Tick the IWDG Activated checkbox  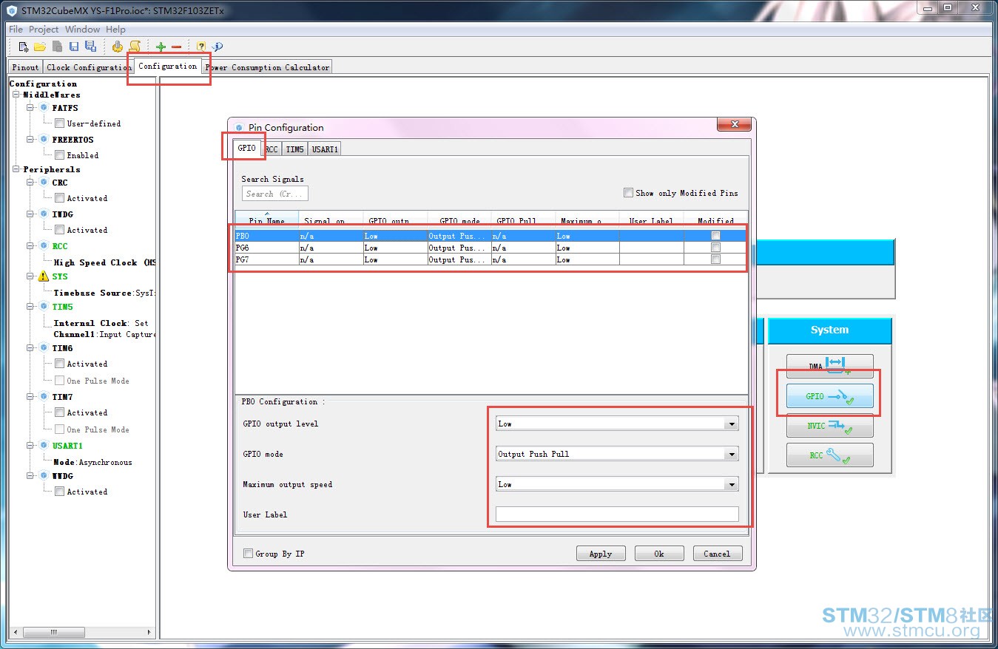[x=59, y=230]
